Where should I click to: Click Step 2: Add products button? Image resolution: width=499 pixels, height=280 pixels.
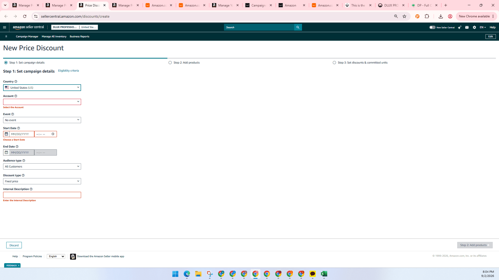[x=475, y=245]
